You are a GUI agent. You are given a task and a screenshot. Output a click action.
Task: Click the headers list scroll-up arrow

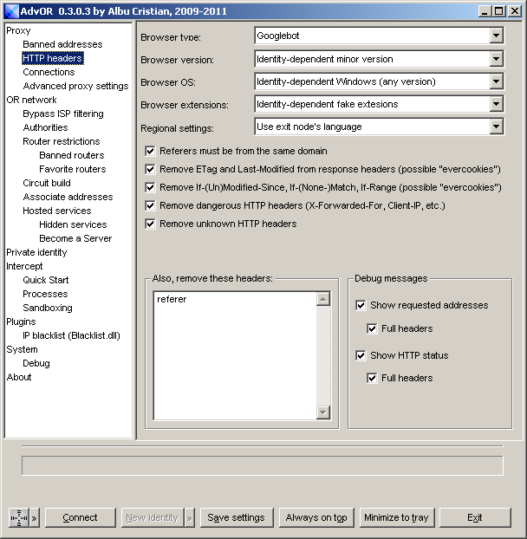[322, 299]
